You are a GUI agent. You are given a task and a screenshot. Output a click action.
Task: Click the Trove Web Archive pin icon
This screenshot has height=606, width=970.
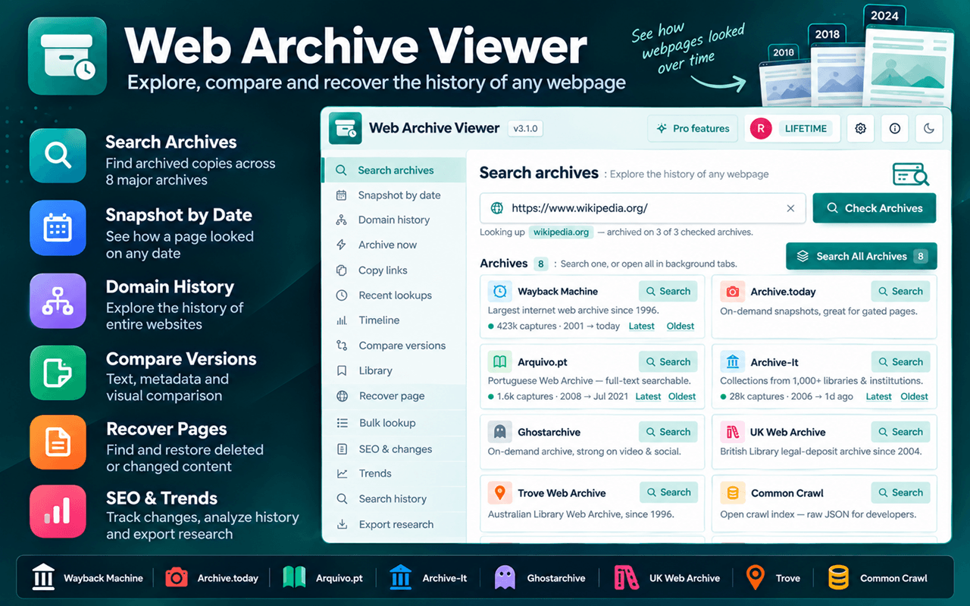click(499, 493)
